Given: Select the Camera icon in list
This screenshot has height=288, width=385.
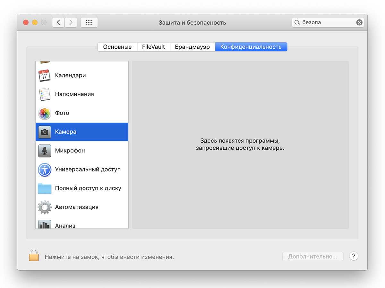Looking at the screenshot, I should coord(44,132).
